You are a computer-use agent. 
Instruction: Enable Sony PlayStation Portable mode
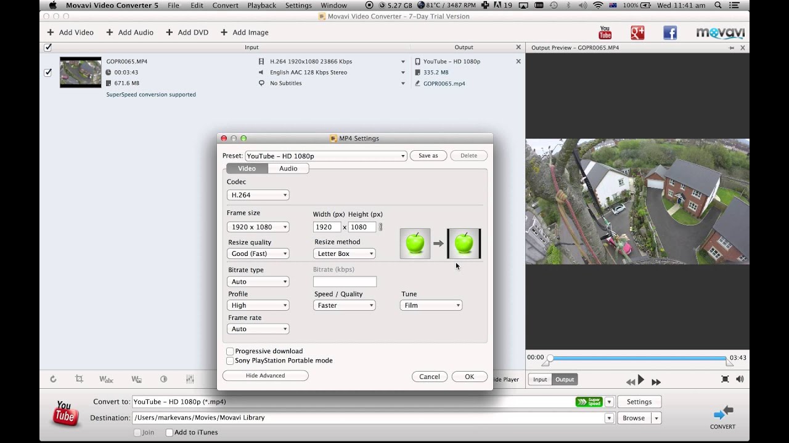(230, 361)
